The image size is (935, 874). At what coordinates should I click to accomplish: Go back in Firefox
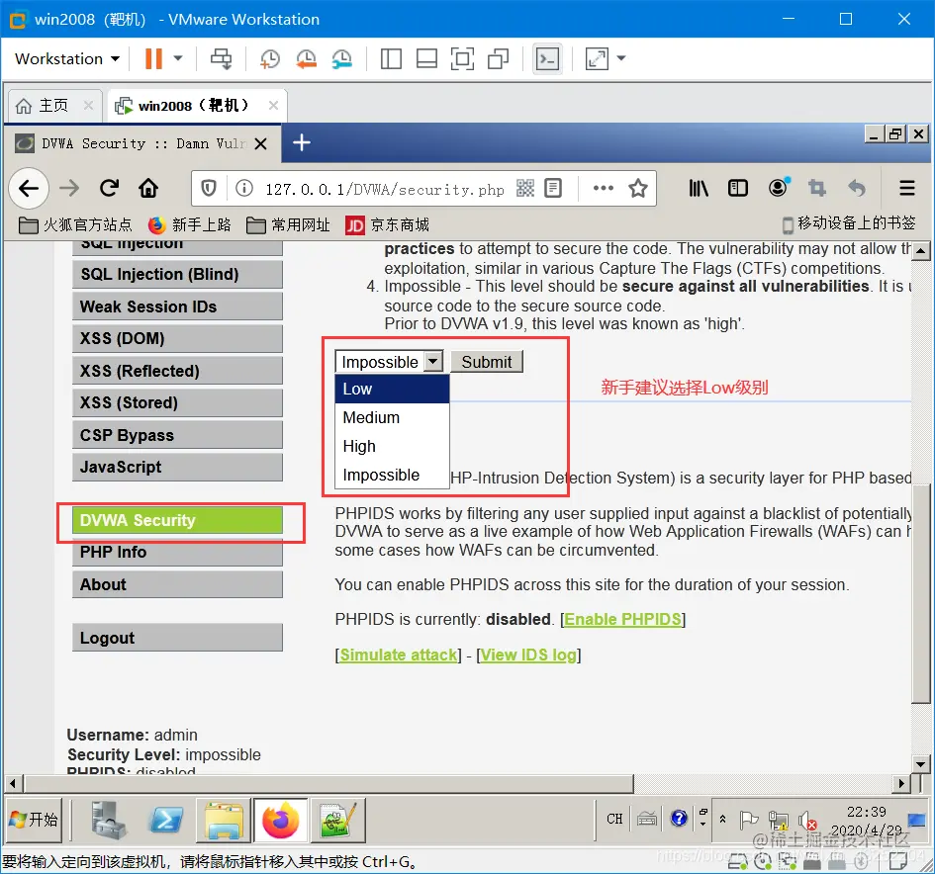pyautogui.click(x=29, y=188)
